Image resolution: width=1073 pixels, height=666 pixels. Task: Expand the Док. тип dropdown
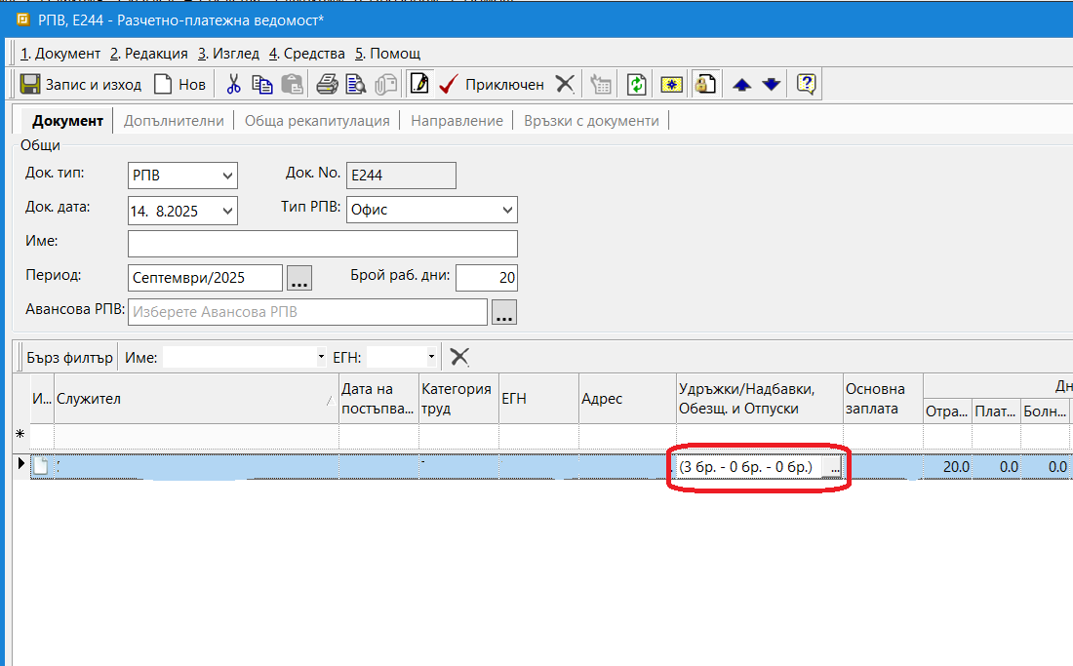pos(228,176)
